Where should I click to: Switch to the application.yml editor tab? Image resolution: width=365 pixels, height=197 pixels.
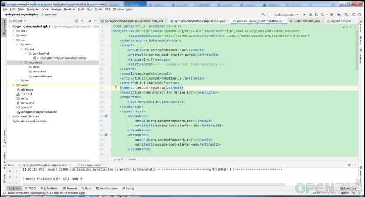(x=340, y=21)
